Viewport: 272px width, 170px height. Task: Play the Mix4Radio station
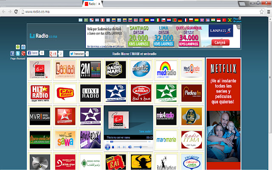(166, 116)
